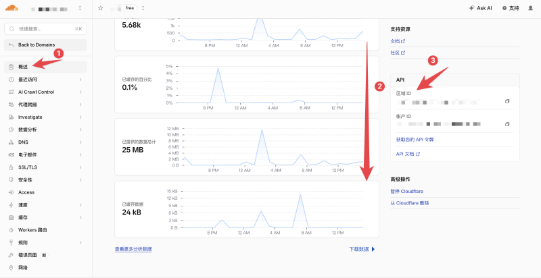Click the 最近访问 clock icon
This screenshot has width=541, height=278.
(x=11, y=80)
